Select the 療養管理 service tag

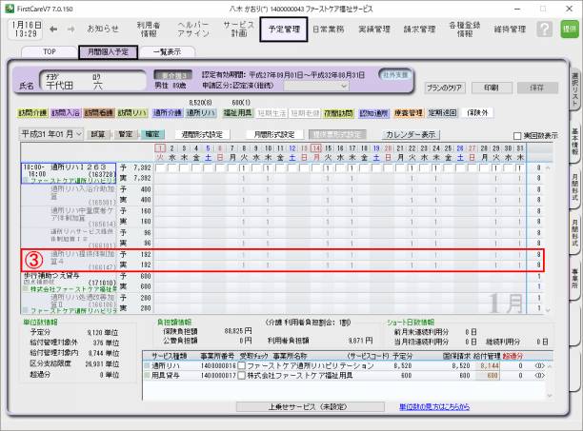point(408,111)
